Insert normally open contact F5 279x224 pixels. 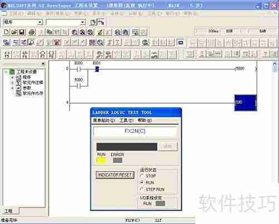(7, 54)
